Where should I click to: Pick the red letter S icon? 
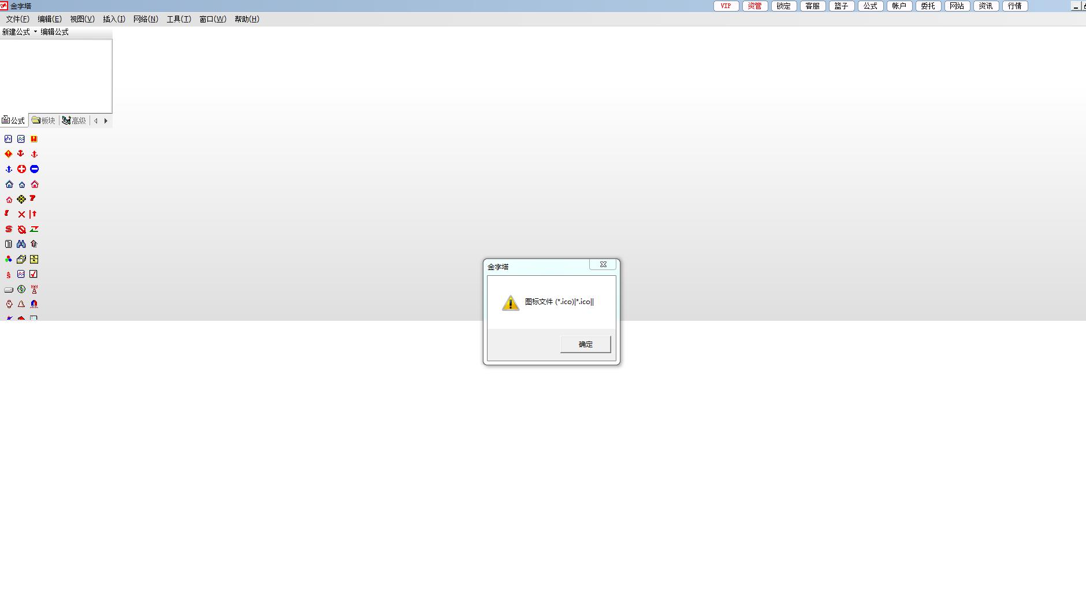click(9, 229)
